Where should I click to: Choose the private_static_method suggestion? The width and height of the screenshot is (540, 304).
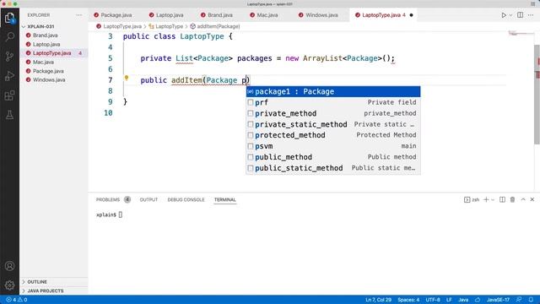tap(333, 124)
